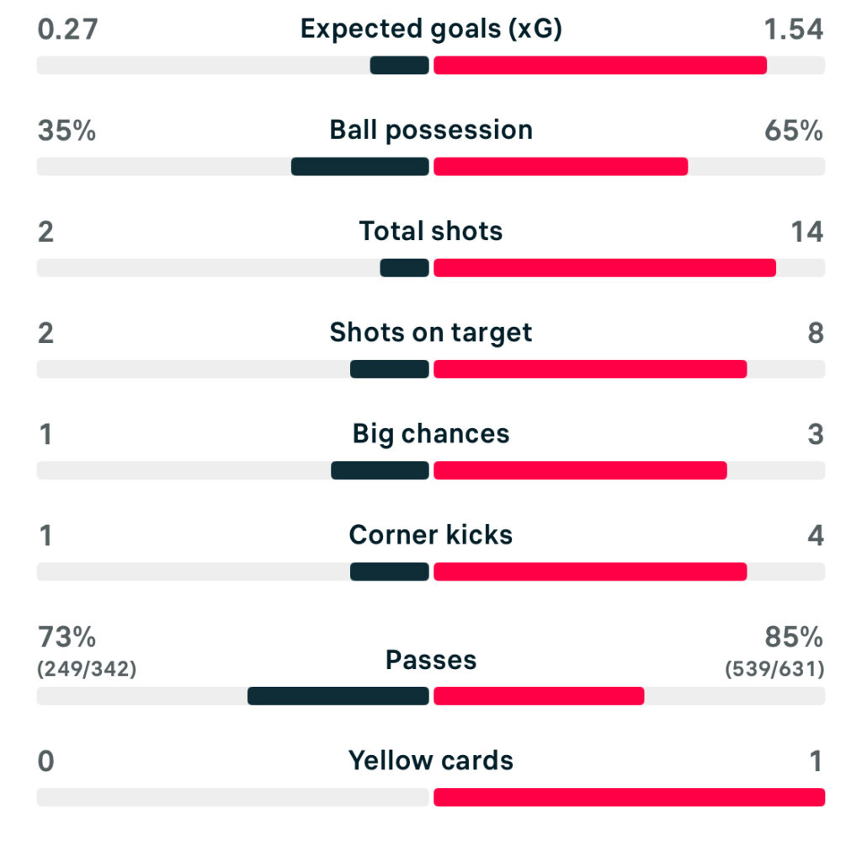Click the 0.27 expected goals value
The image size is (862, 841).
(68, 29)
